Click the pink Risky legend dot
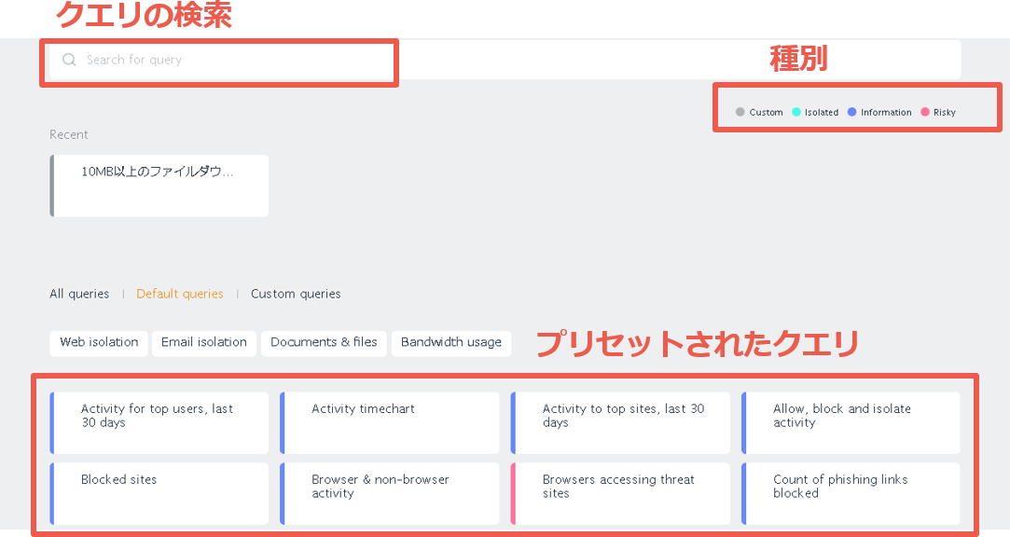The image size is (1010, 537). coord(925,112)
